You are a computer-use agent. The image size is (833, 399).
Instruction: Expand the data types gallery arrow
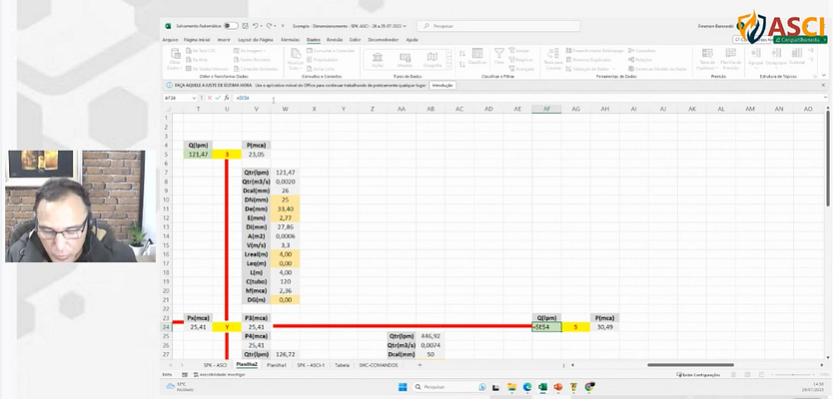tap(448, 67)
